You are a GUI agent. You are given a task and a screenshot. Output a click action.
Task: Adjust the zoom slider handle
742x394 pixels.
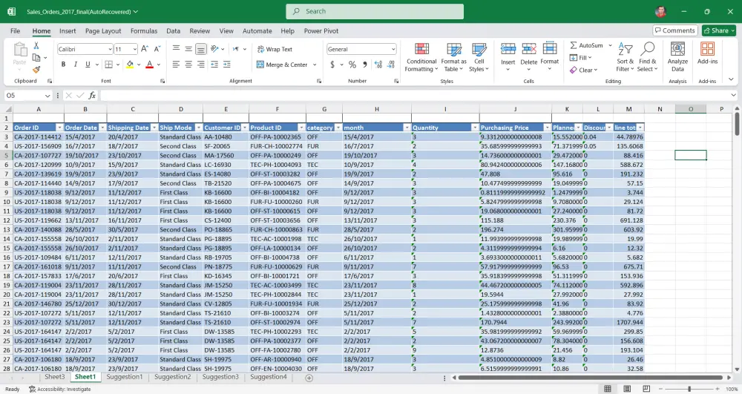click(689, 389)
